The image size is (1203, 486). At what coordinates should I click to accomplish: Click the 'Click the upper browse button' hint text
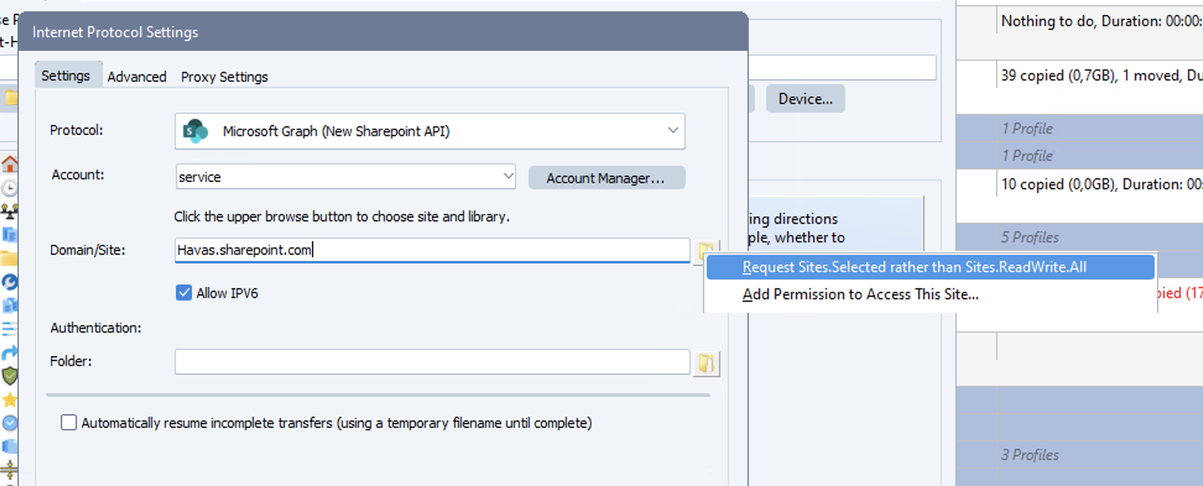coord(342,216)
